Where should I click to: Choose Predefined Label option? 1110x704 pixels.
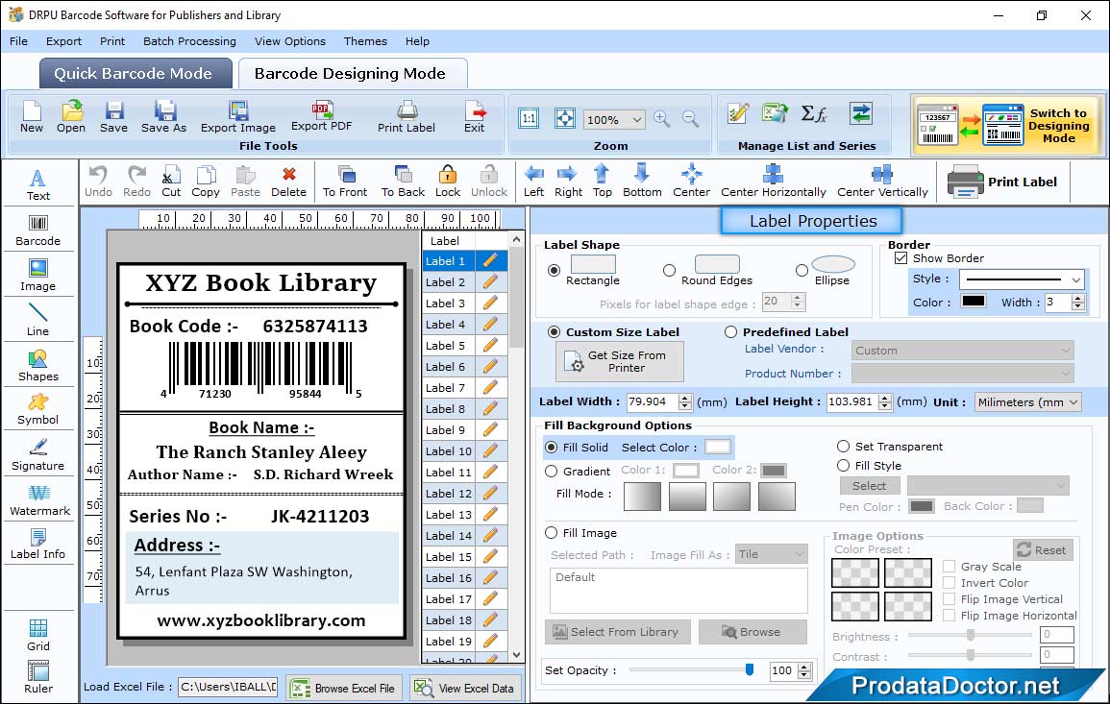(x=730, y=332)
